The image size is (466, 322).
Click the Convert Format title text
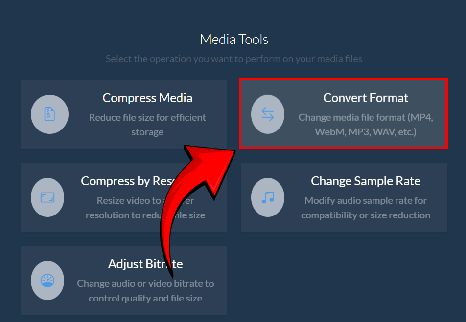[365, 97]
